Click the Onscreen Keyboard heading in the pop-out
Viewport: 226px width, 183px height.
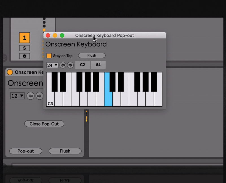76,44
